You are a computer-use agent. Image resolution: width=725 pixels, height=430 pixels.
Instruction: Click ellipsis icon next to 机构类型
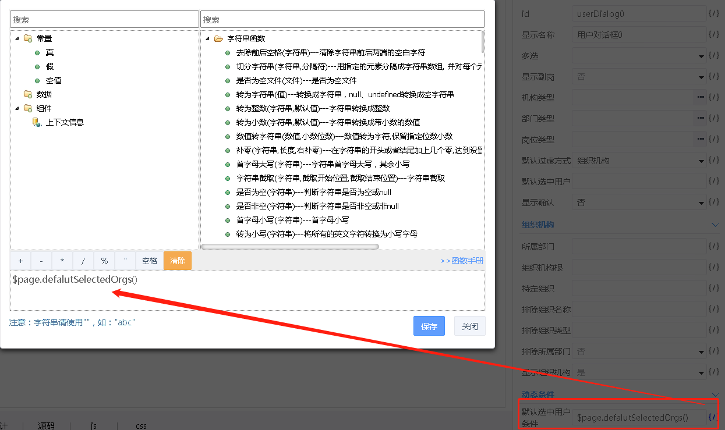[x=701, y=97]
